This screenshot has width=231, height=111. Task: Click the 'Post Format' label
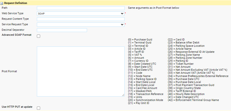[x=9, y=71]
